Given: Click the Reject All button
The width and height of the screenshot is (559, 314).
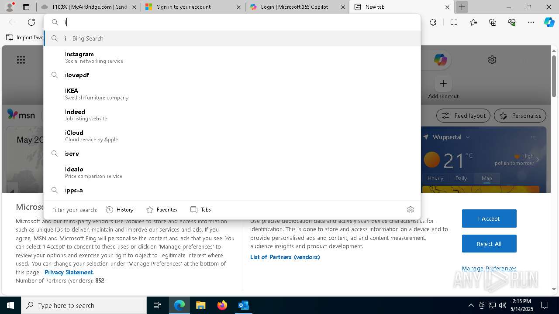Looking at the screenshot, I should [x=489, y=244].
